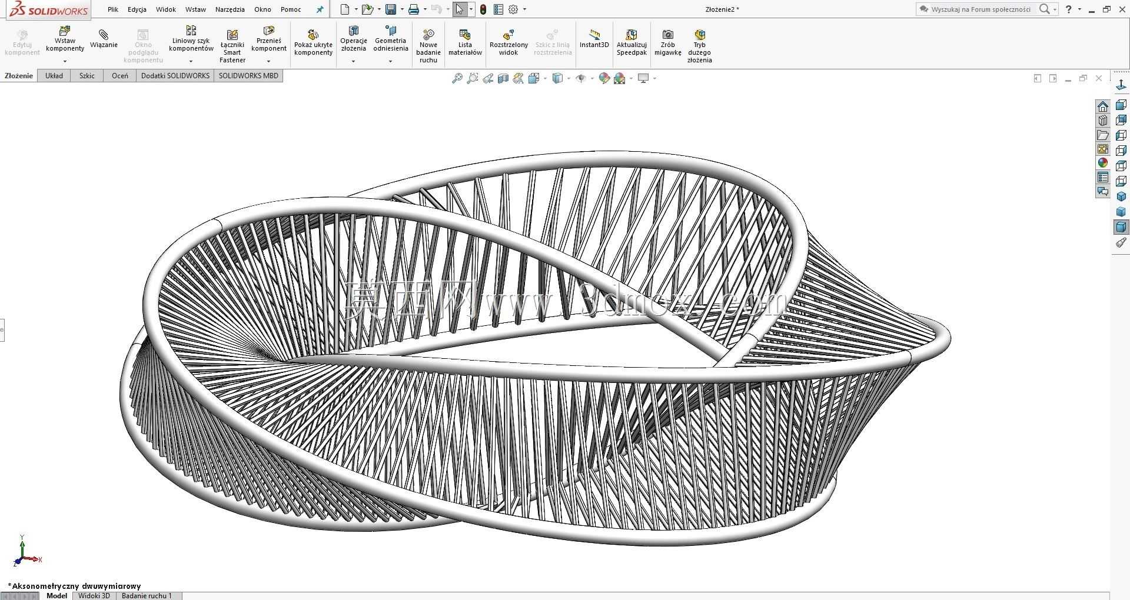
Task: Click the Rozstrzelony widok icon
Action: coord(508,35)
